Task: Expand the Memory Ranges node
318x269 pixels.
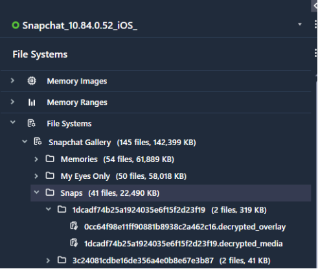Action: [12, 102]
